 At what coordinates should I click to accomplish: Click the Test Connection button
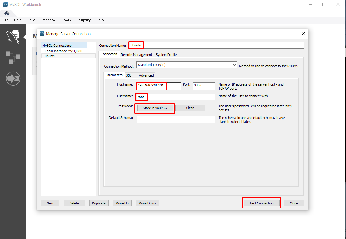pyautogui.click(x=261, y=203)
